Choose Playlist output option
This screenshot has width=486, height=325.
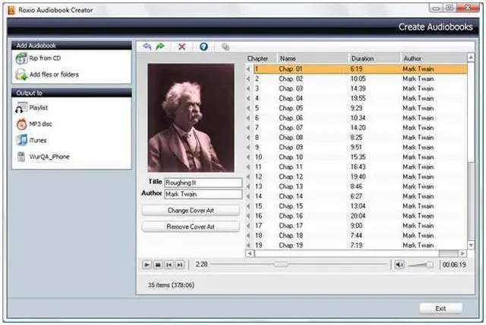(38, 108)
